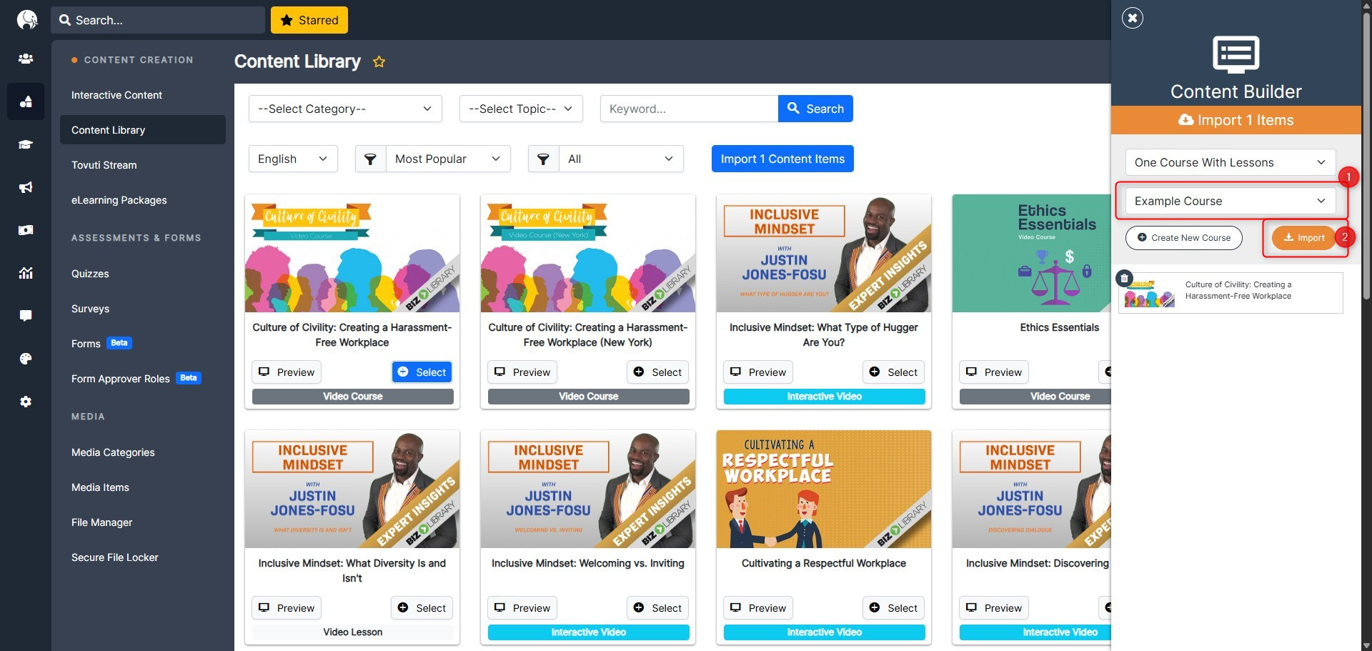The width and height of the screenshot is (1372, 651).
Task: Click the Search button with magnifier
Action: 815,109
